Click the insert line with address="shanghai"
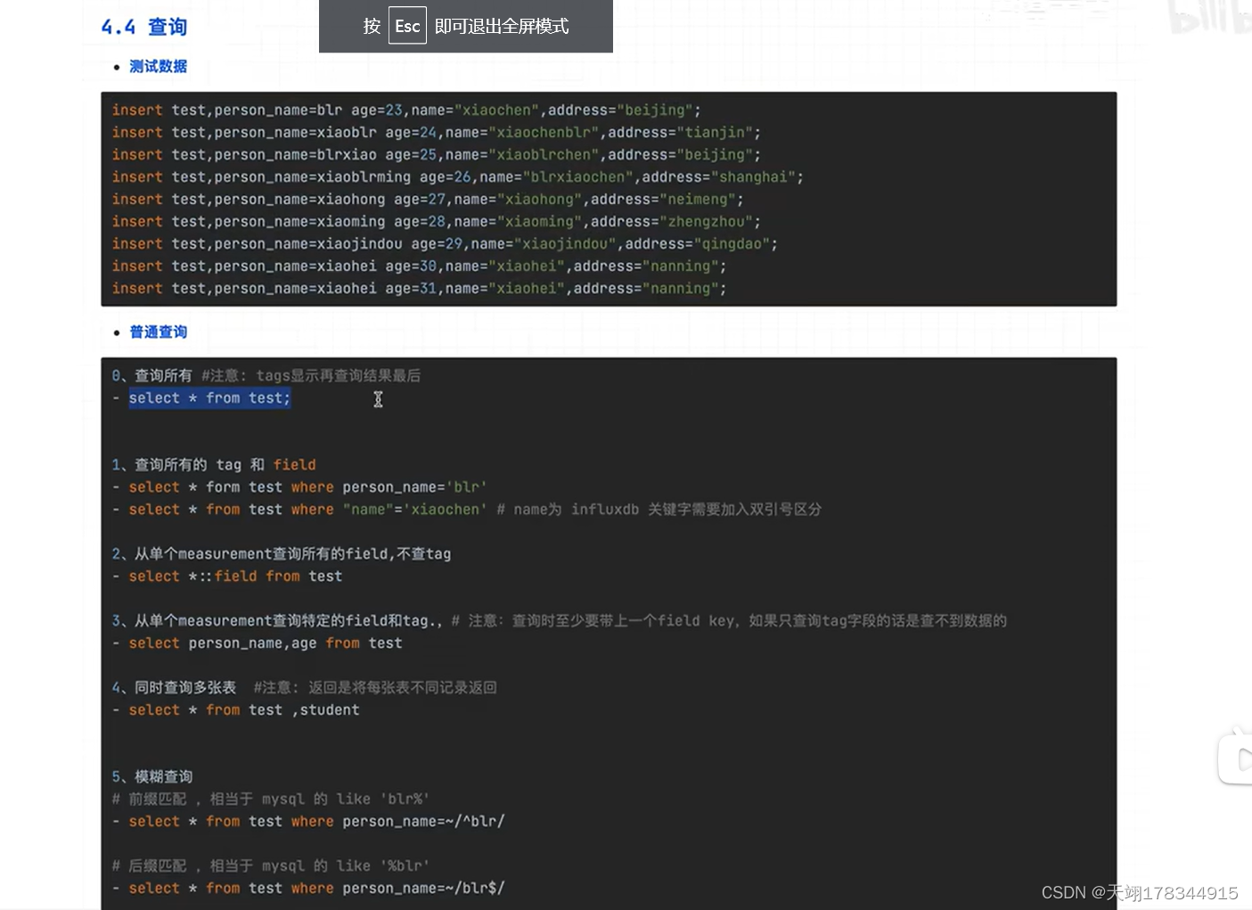The image size is (1252, 910). [x=458, y=177]
